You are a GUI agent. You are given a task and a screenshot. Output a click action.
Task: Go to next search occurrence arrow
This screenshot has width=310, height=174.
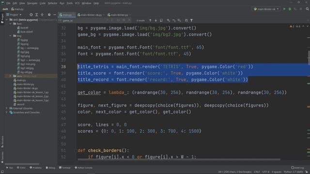point(156,20)
